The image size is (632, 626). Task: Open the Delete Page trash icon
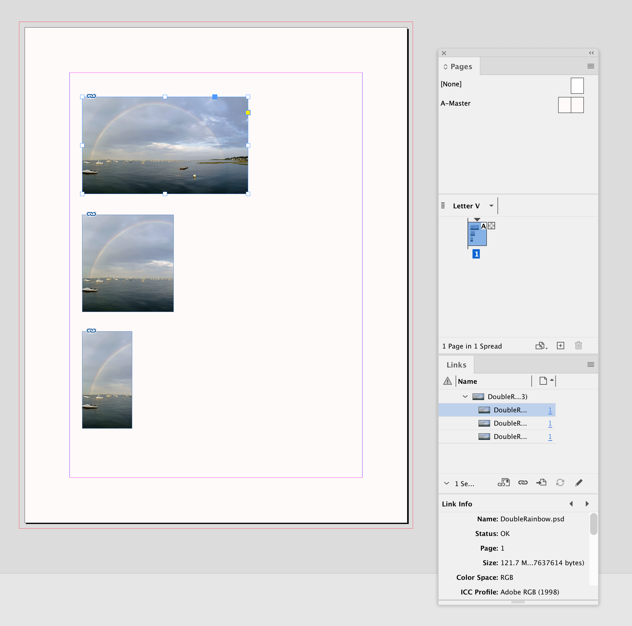tap(578, 346)
